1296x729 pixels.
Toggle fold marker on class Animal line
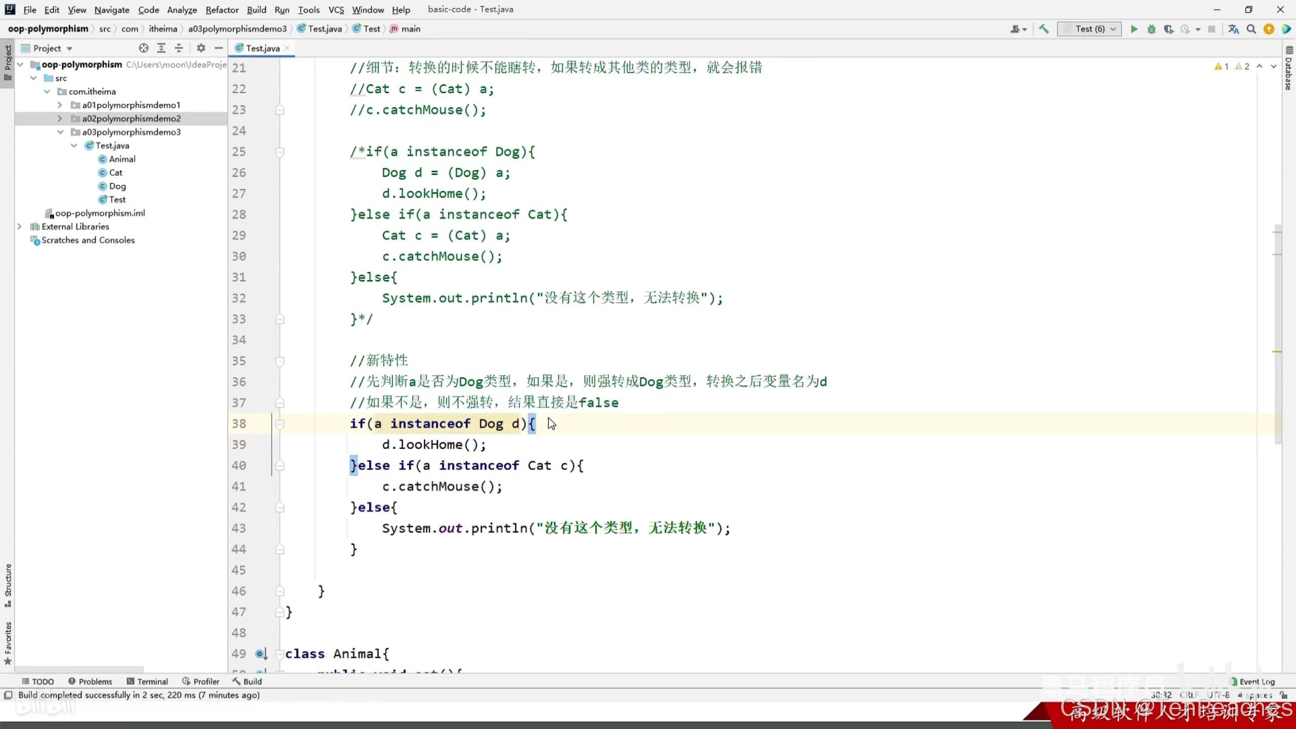279,654
